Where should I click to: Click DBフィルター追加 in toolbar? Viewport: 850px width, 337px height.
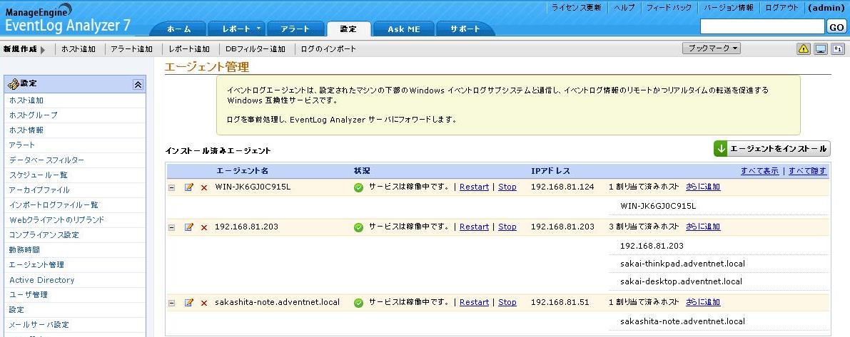[255, 48]
